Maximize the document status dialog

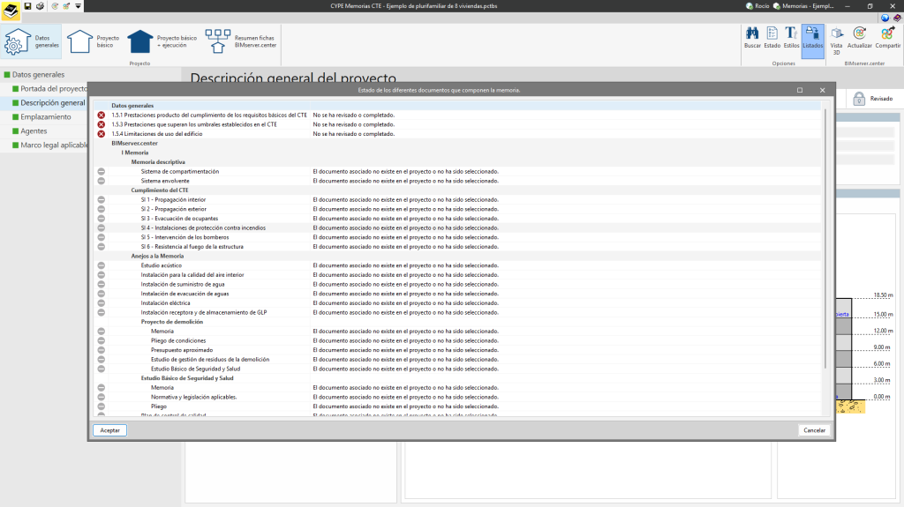(800, 90)
